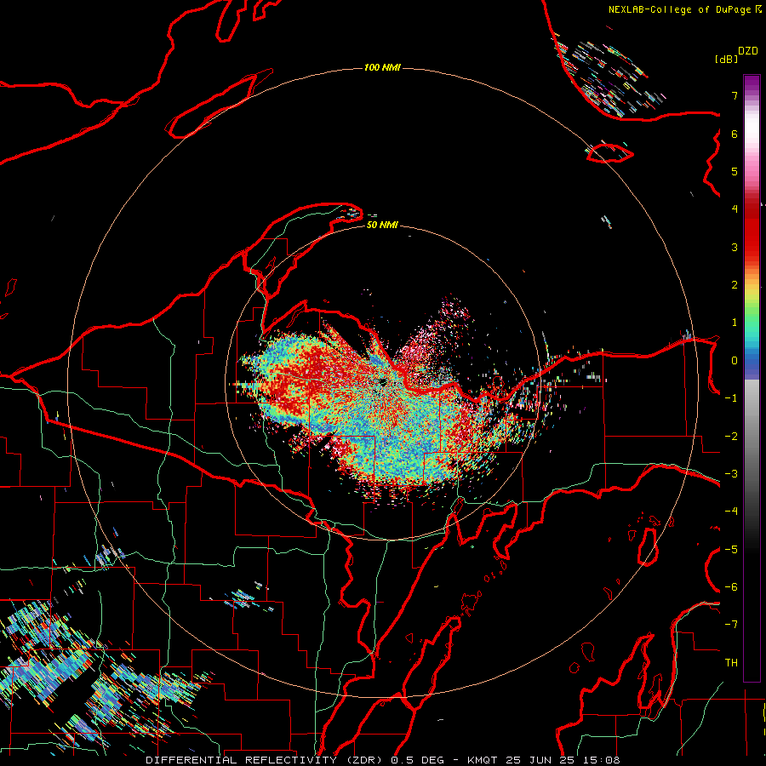This screenshot has height=766, width=766.
Task: Click the [dB] unit label
Action: tap(726, 59)
